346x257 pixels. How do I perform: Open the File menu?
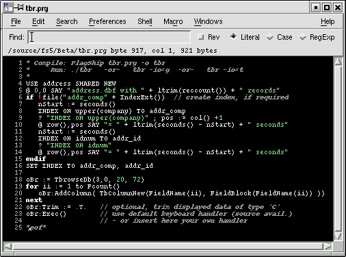coord(16,21)
